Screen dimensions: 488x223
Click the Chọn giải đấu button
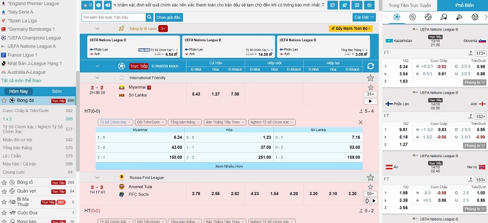pos(168,18)
